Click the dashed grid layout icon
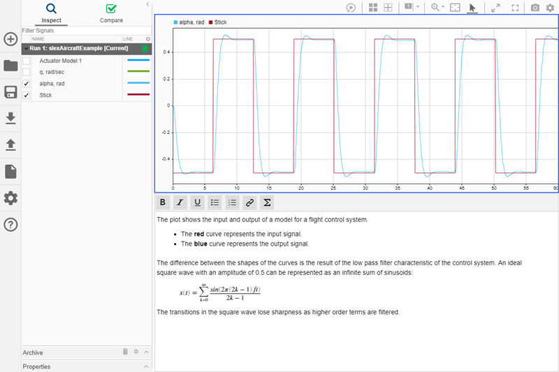The height and width of the screenshot is (372, 559). [388, 8]
